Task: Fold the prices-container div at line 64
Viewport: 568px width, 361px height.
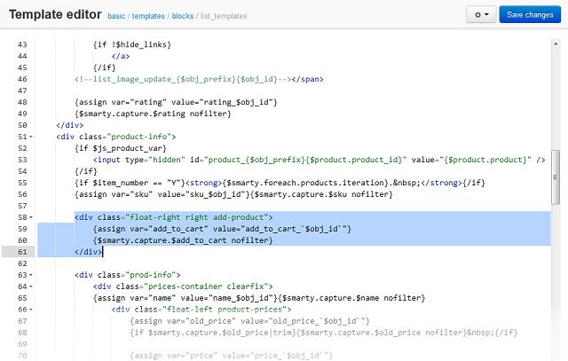Action: coord(31,286)
